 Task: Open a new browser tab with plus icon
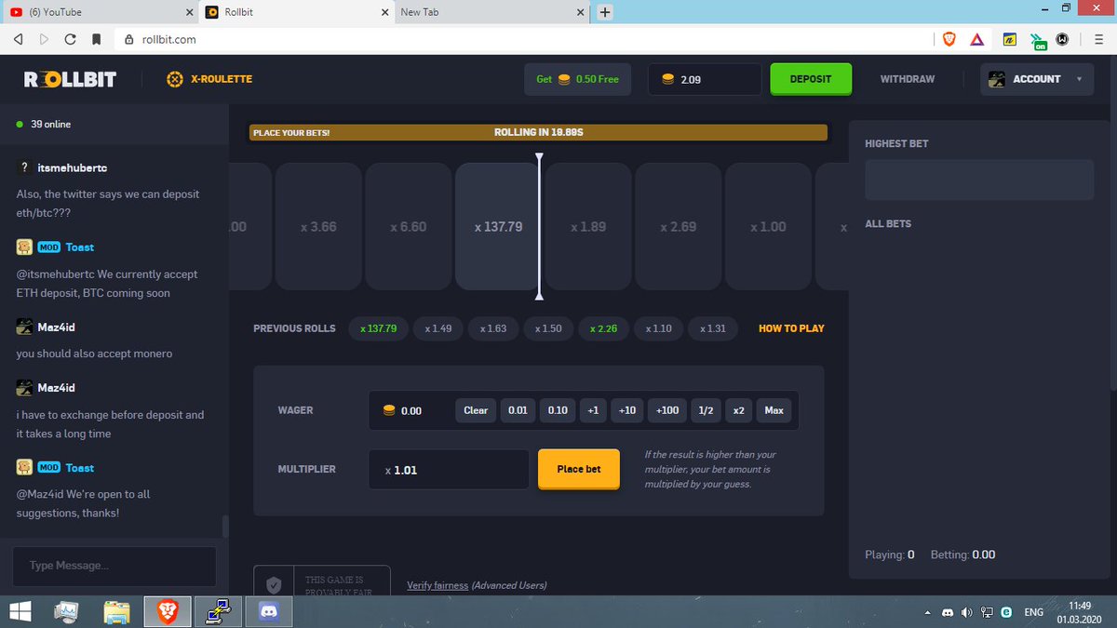click(605, 12)
